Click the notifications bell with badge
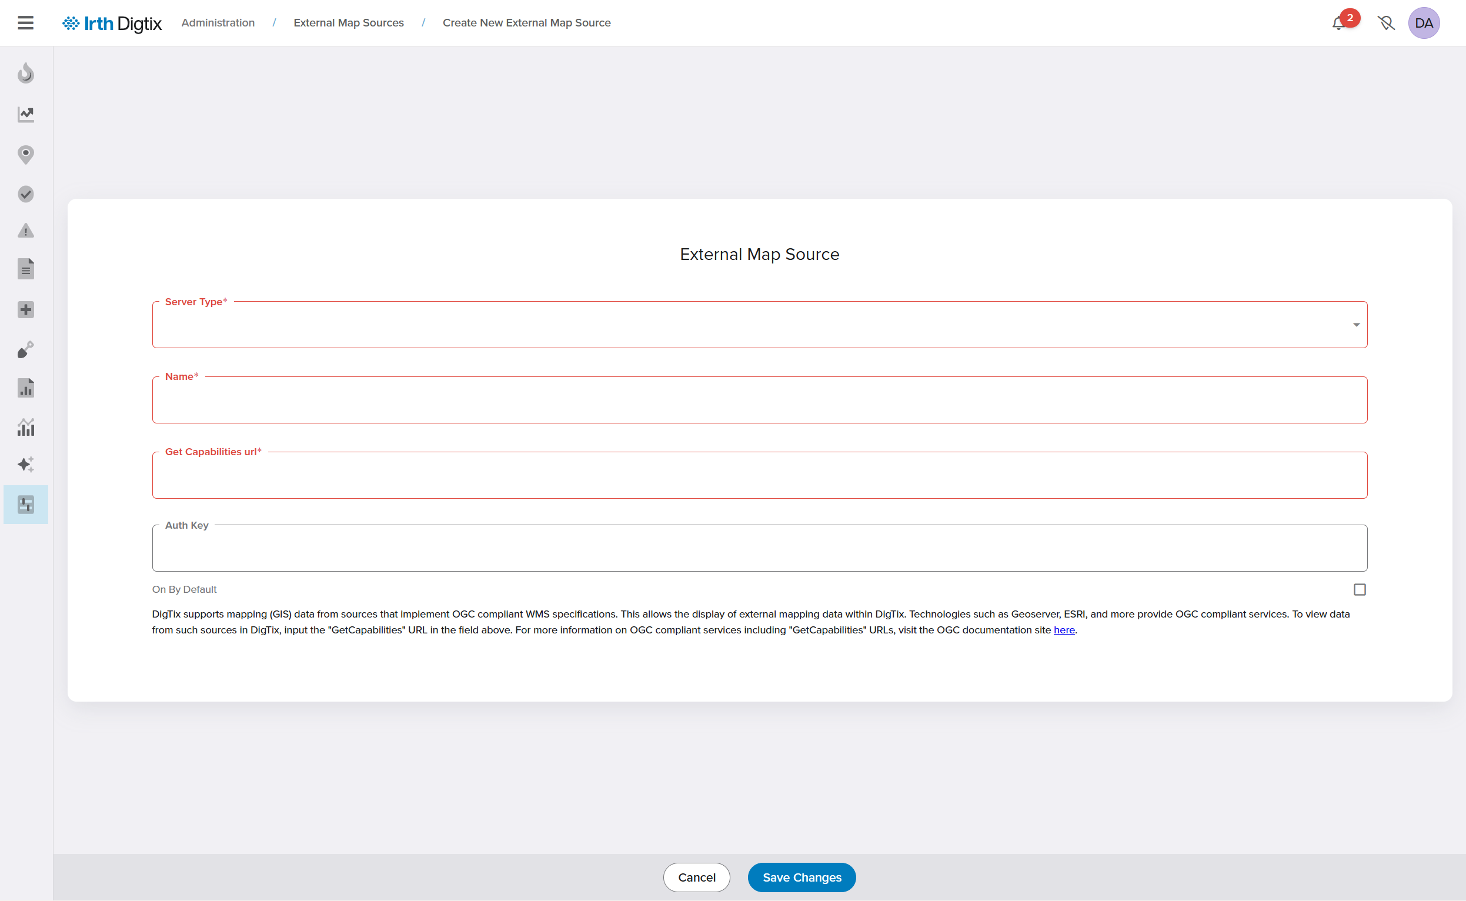 tap(1339, 23)
